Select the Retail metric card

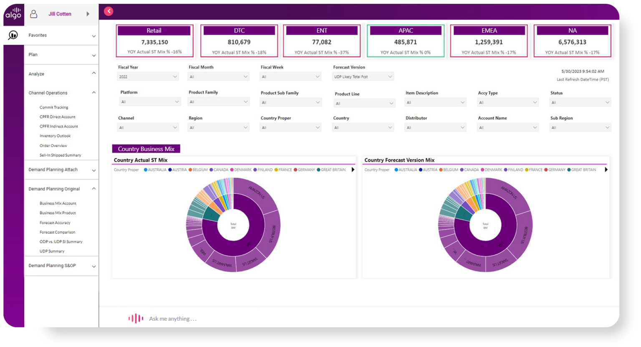154,41
